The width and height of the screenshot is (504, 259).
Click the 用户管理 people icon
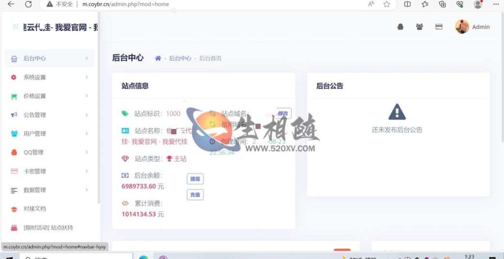14,133
